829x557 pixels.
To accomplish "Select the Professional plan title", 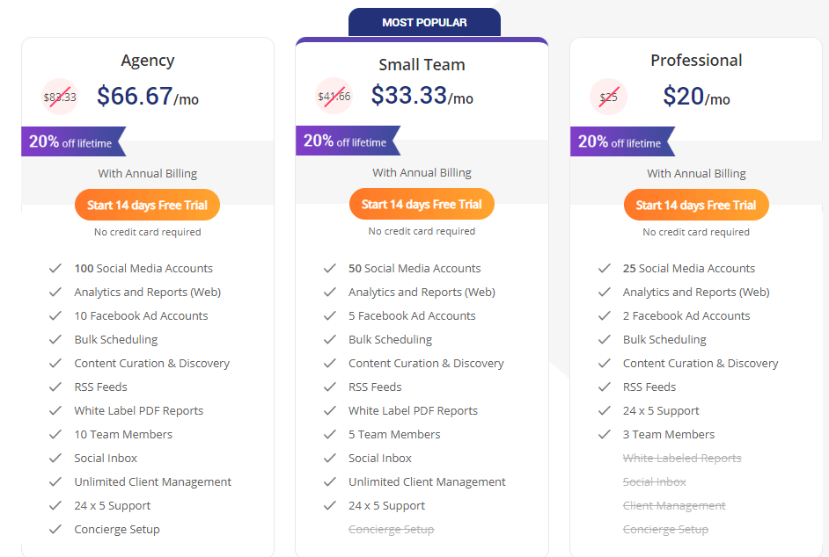I will [x=696, y=61].
